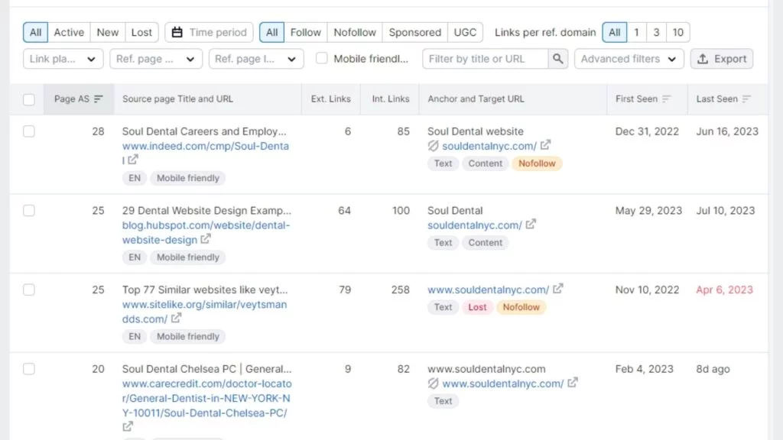Filter by Sponsored links
The width and height of the screenshot is (783, 440).
click(x=414, y=32)
